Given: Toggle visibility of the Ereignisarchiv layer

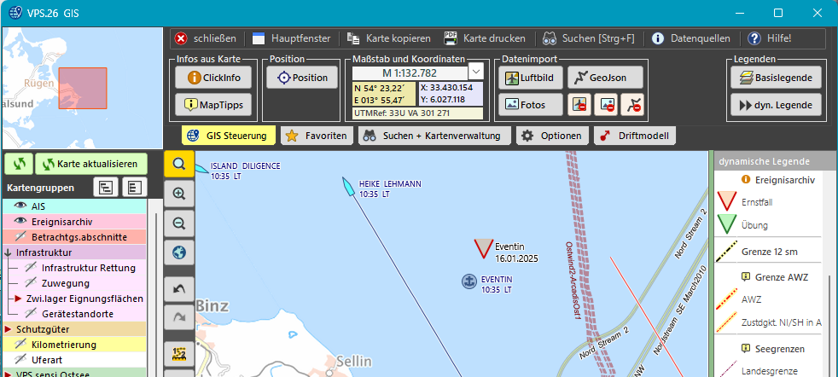Looking at the screenshot, I should click(19, 222).
